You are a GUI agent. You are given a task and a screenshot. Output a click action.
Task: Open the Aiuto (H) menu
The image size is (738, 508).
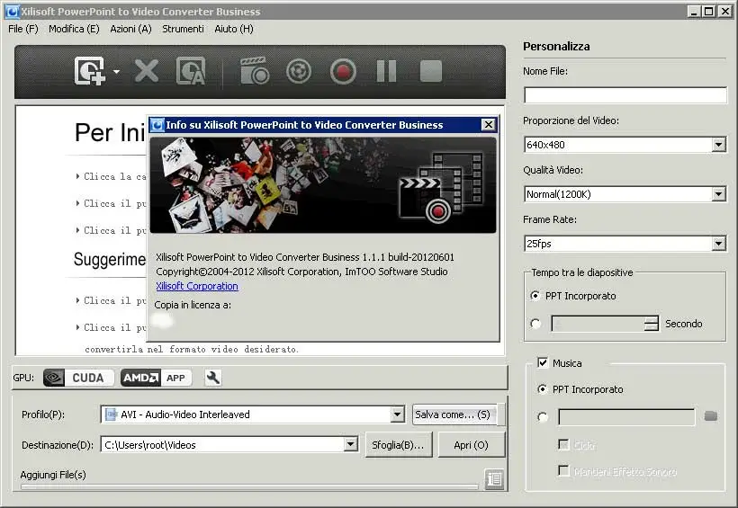tap(234, 29)
